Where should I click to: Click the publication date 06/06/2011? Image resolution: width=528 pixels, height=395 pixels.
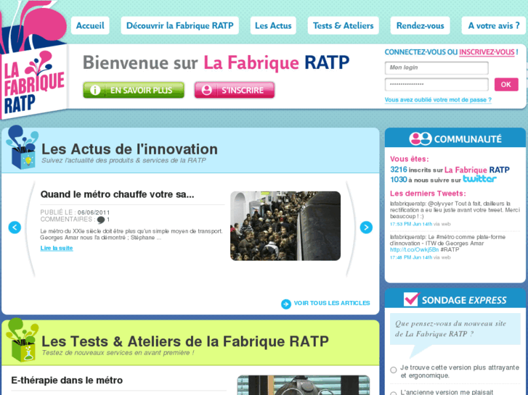[94, 212]
